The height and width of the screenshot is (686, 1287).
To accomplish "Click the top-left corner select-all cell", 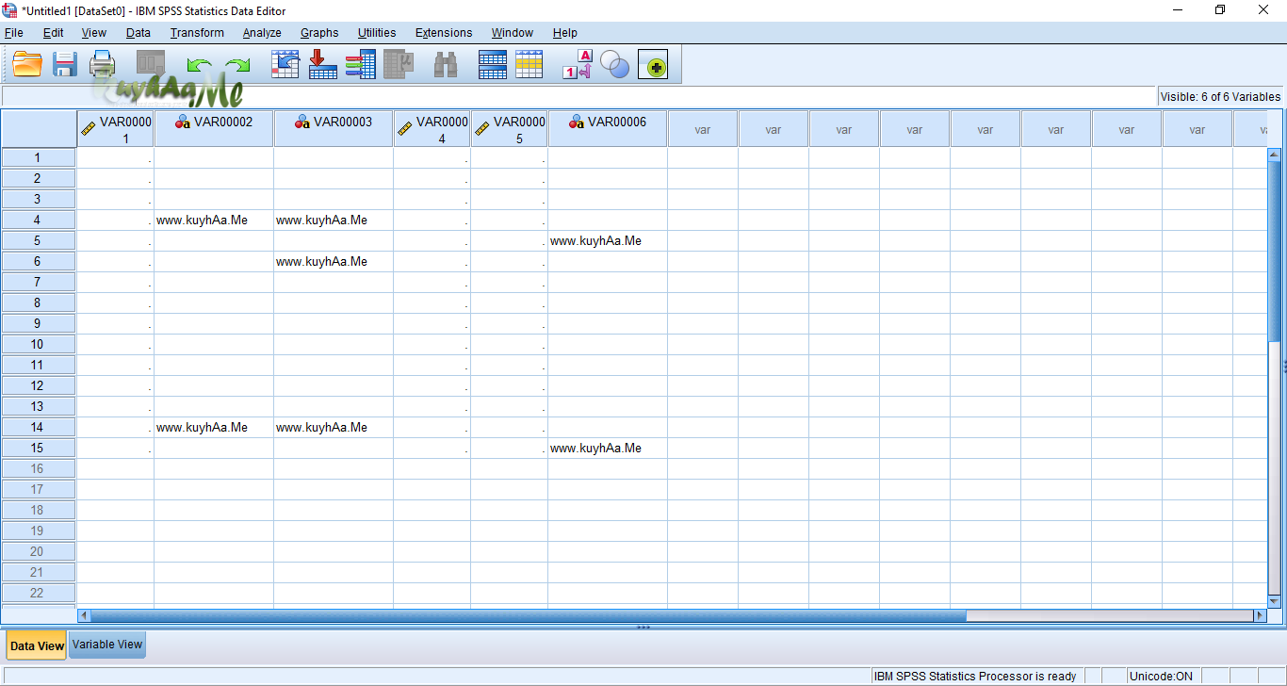I will click(x=39, y=129).
